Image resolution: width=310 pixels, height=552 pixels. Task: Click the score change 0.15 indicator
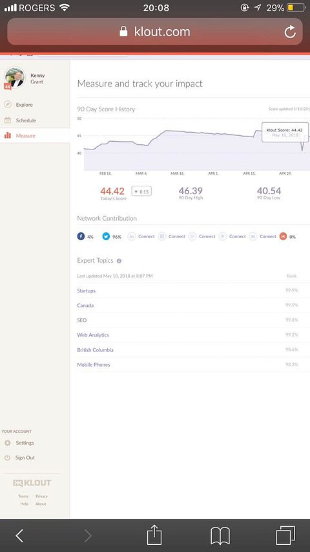point(141,191)
